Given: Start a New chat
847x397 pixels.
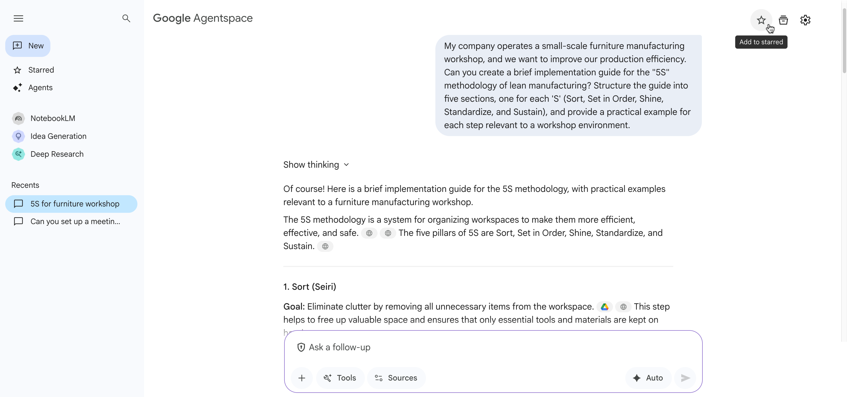Looking at the screenshot, I should pyautogui.click(x=28, y=46).
